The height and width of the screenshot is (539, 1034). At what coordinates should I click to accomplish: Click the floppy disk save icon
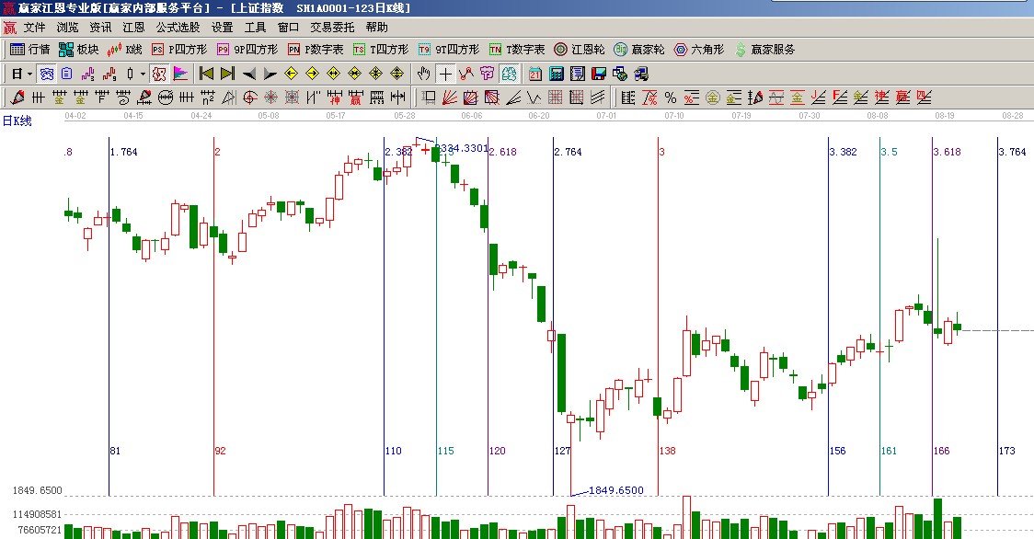pos(598,74)
